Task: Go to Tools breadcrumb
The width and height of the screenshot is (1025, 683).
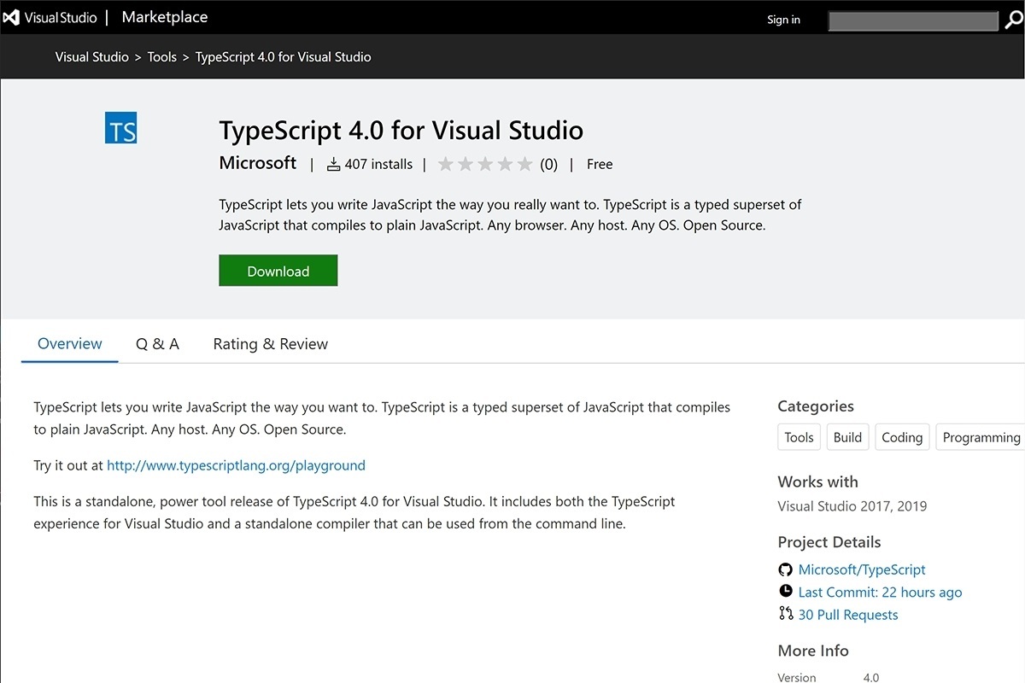Action: 161,57
